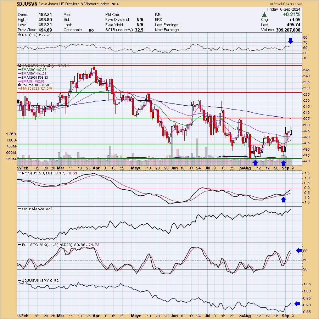The width and height of the screenshot is (319, 319).
Task: Click the green up-triangle change indicator
Action: tap(264, 15)
